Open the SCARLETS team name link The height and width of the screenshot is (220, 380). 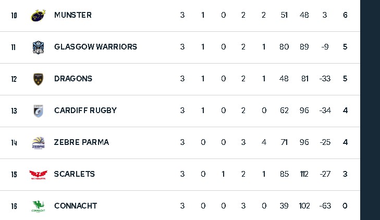pos(75,174)
